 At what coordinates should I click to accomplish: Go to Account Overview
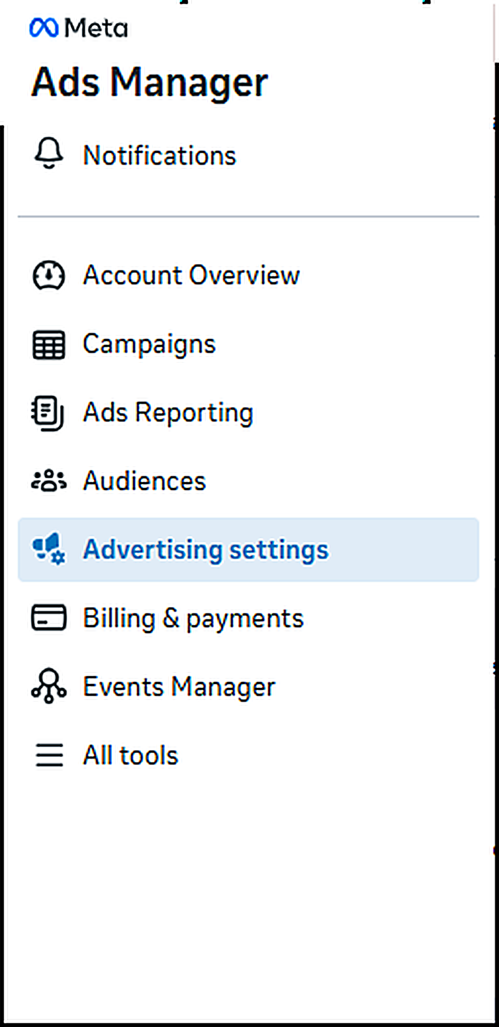click(249, 276)
